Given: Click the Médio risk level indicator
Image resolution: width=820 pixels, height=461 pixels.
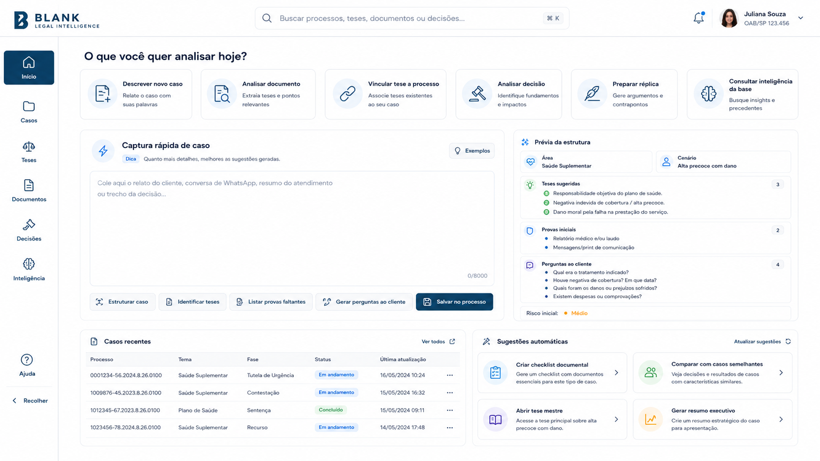Looking at the screenshot, I should (x=576, y=313).
